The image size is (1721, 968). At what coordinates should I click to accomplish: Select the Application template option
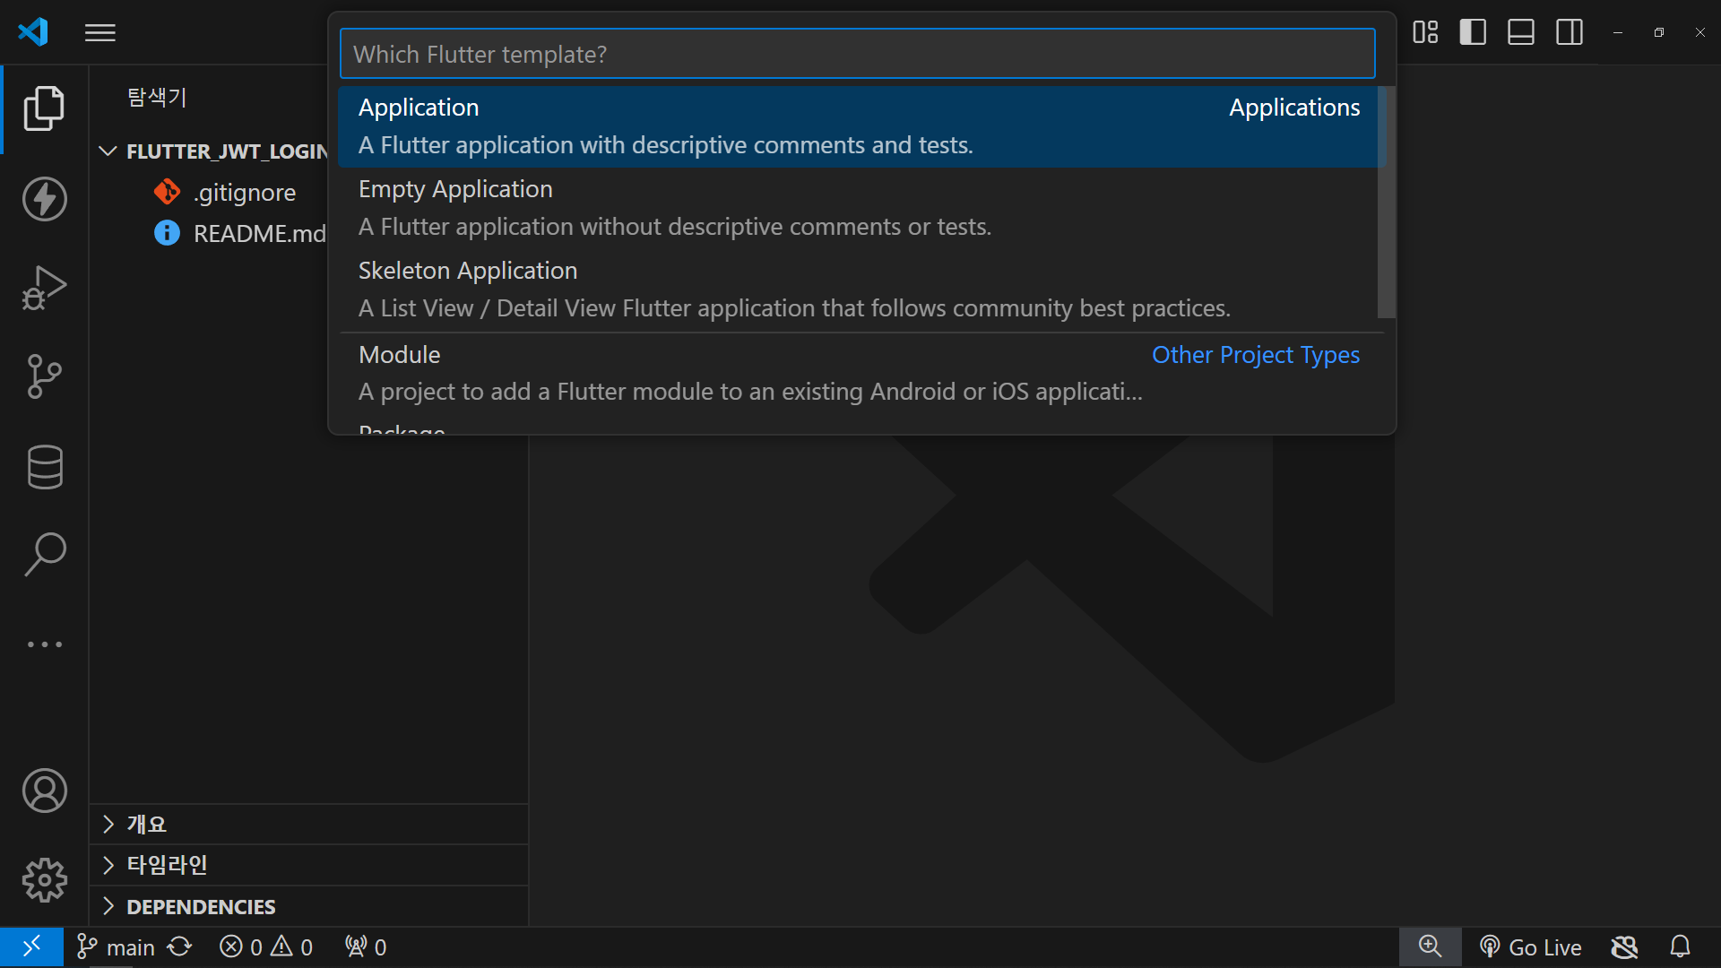coord(859,126)
